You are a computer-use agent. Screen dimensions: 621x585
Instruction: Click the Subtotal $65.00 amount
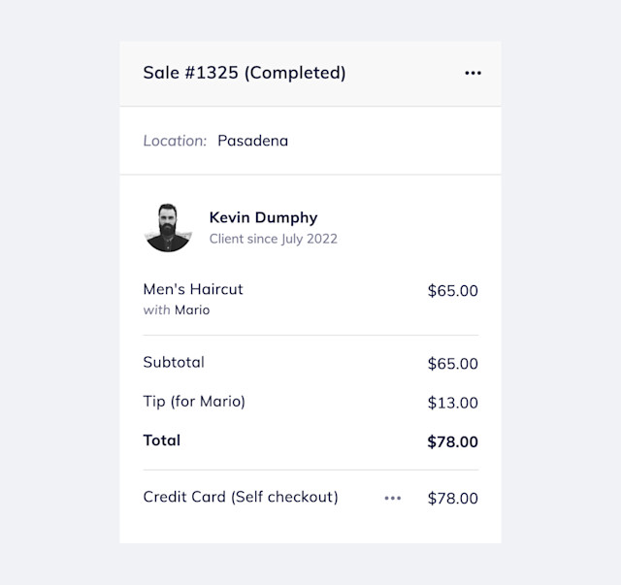point(453,364)
